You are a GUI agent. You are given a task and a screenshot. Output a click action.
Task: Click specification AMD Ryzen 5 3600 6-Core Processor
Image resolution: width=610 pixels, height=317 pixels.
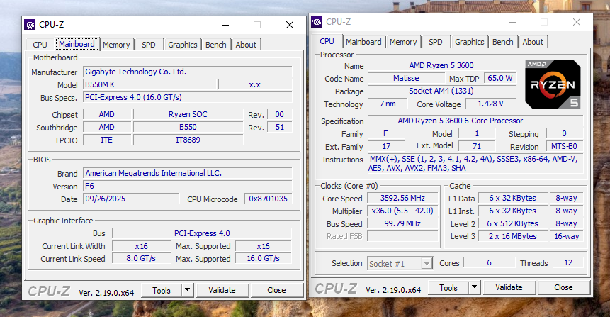tap(475, 121)
